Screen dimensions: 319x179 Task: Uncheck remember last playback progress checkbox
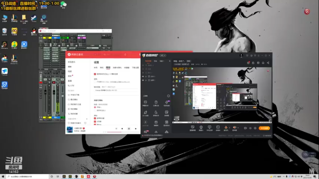pyautogui.click(x=95, y=74)
